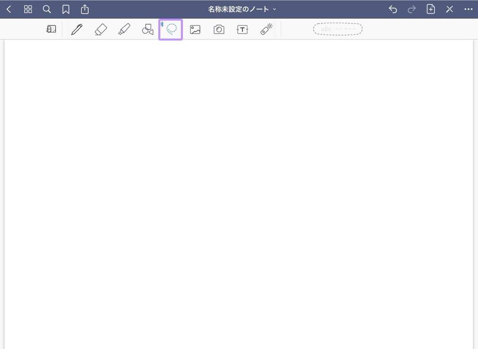Select the Laser pointer tool
Screen dimensions: 478x349
tap(266, 29)
